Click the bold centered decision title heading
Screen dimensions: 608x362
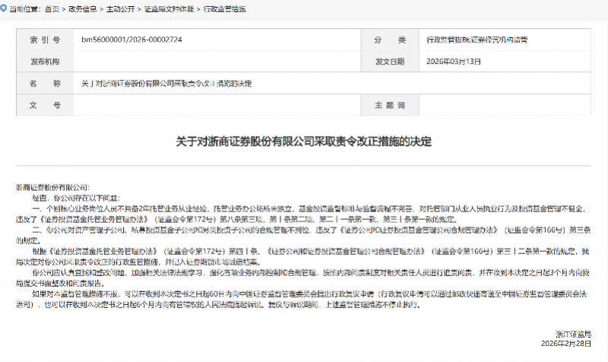click(303, 142)
